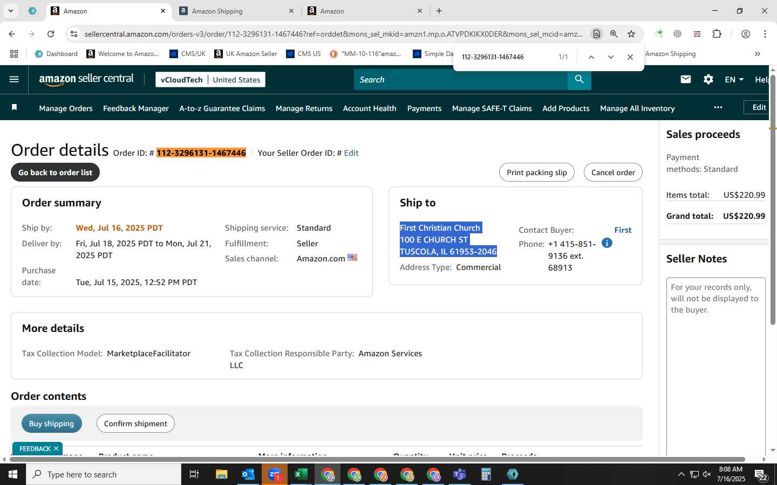
Task: Open the messages mail icon
Action: click(x=686, y=79)
